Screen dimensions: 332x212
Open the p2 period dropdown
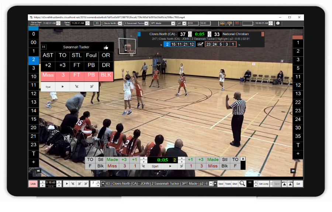pyautogui.click(x=184, y=23)
